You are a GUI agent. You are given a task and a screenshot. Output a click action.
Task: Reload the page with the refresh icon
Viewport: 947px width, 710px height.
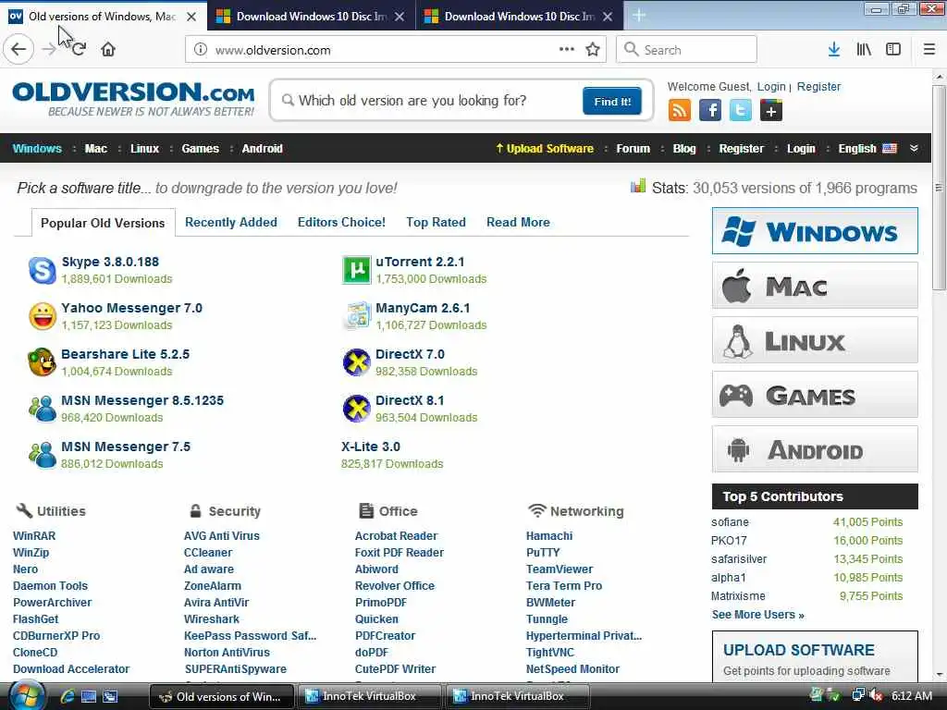(80, 49)
